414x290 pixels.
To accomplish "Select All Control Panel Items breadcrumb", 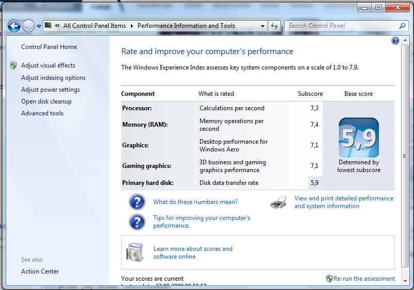I will tap(94, 26).
